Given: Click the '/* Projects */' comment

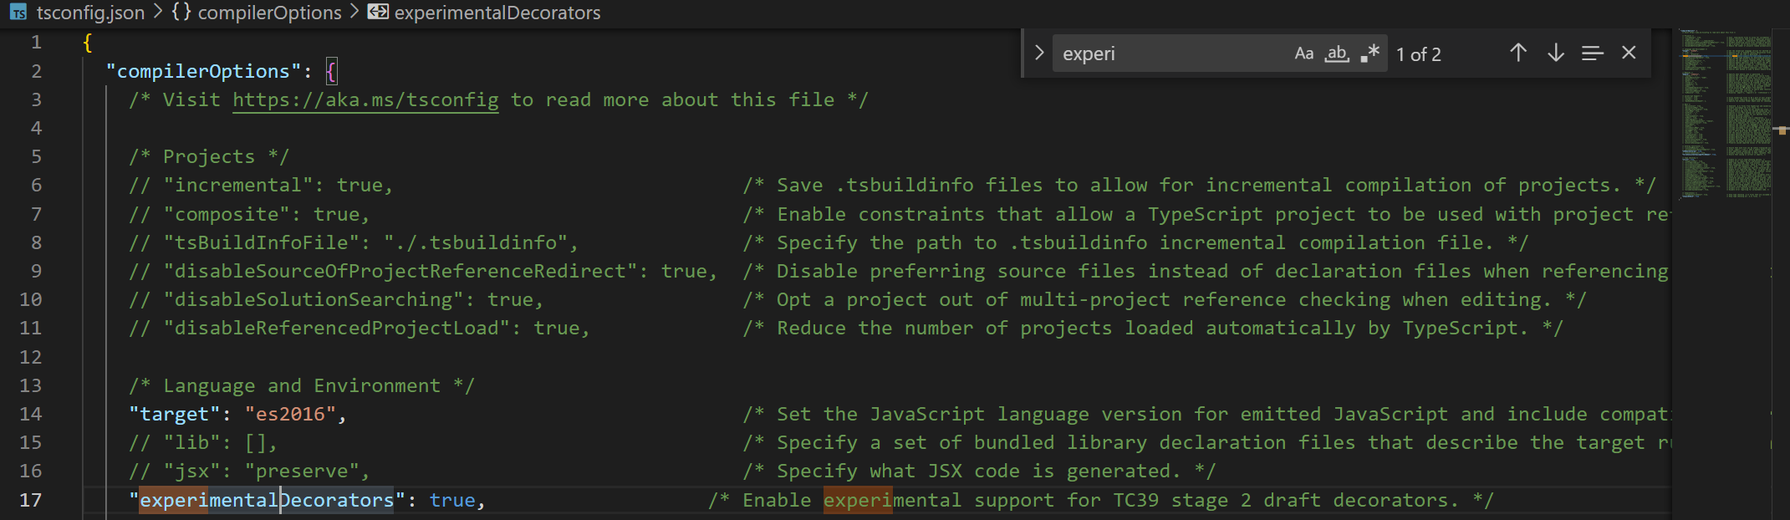Looking at the screenshot, I should pos(209,156).
